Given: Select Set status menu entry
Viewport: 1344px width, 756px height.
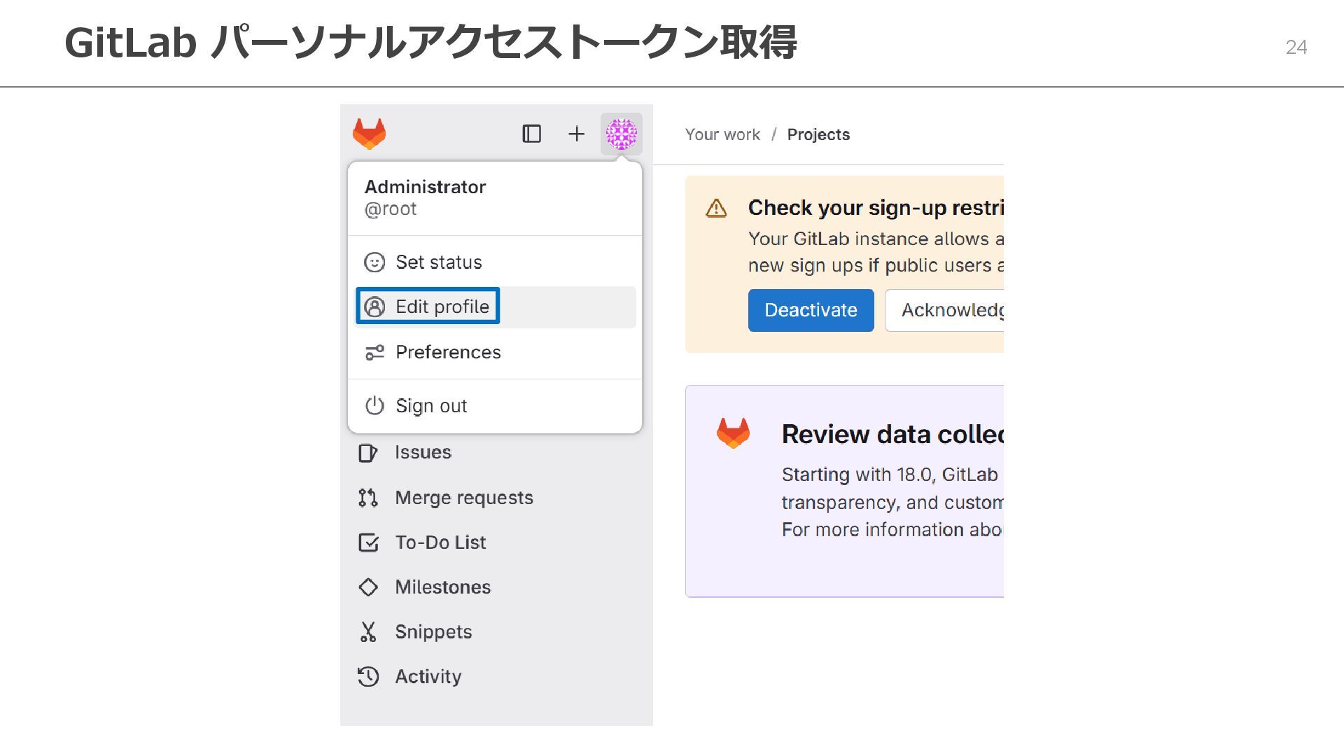Looking at the screenshot, I should (x=438, y=262).
